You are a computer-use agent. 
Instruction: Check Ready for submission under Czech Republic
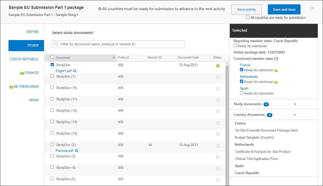coord(235,46)
